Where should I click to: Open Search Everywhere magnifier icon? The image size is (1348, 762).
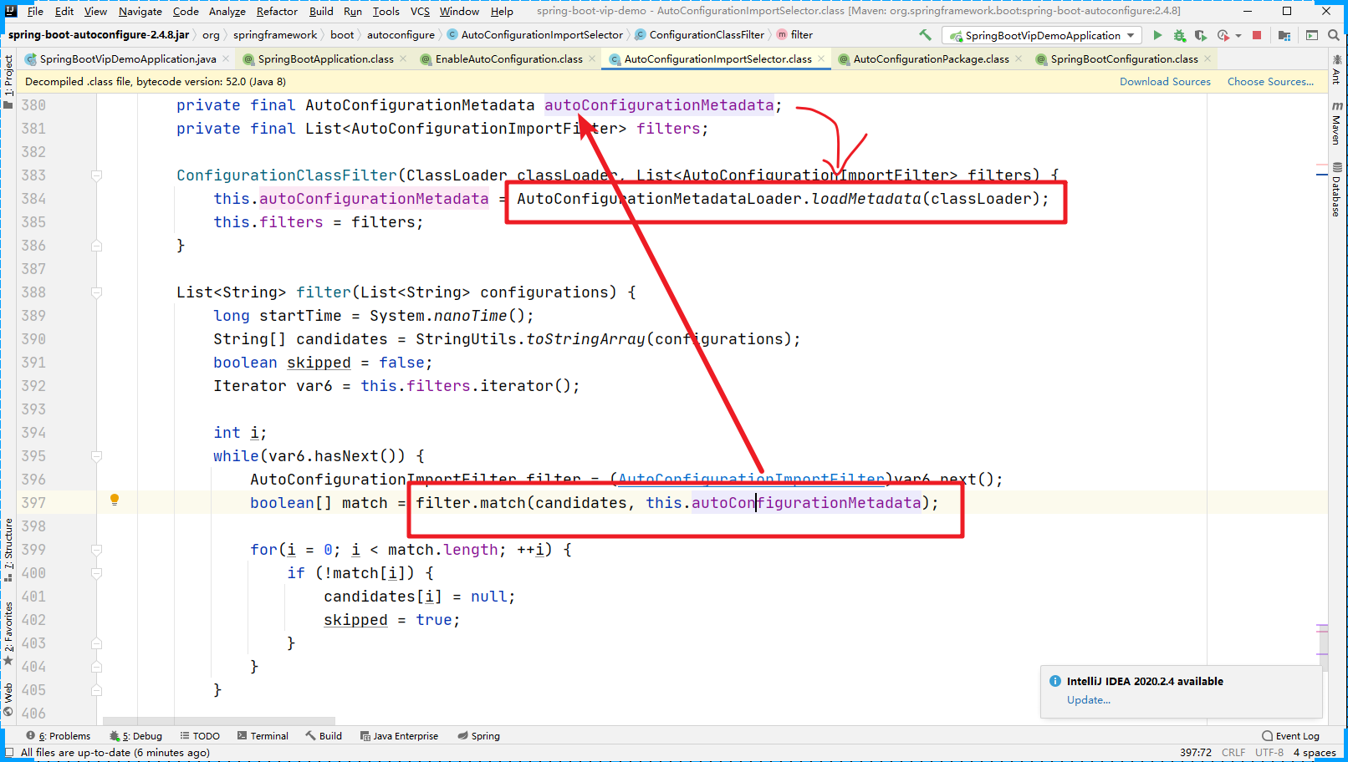(1334, 35)
